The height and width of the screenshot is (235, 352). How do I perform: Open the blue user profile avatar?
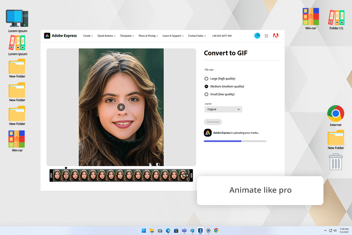257,36
